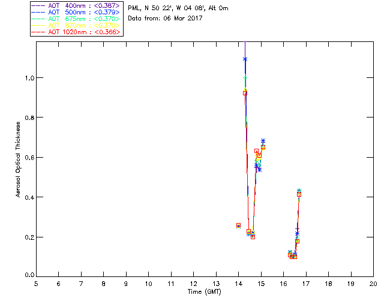
Task: Click the 'Time (GMT)' x-axis label
Action: click(204, 292)
